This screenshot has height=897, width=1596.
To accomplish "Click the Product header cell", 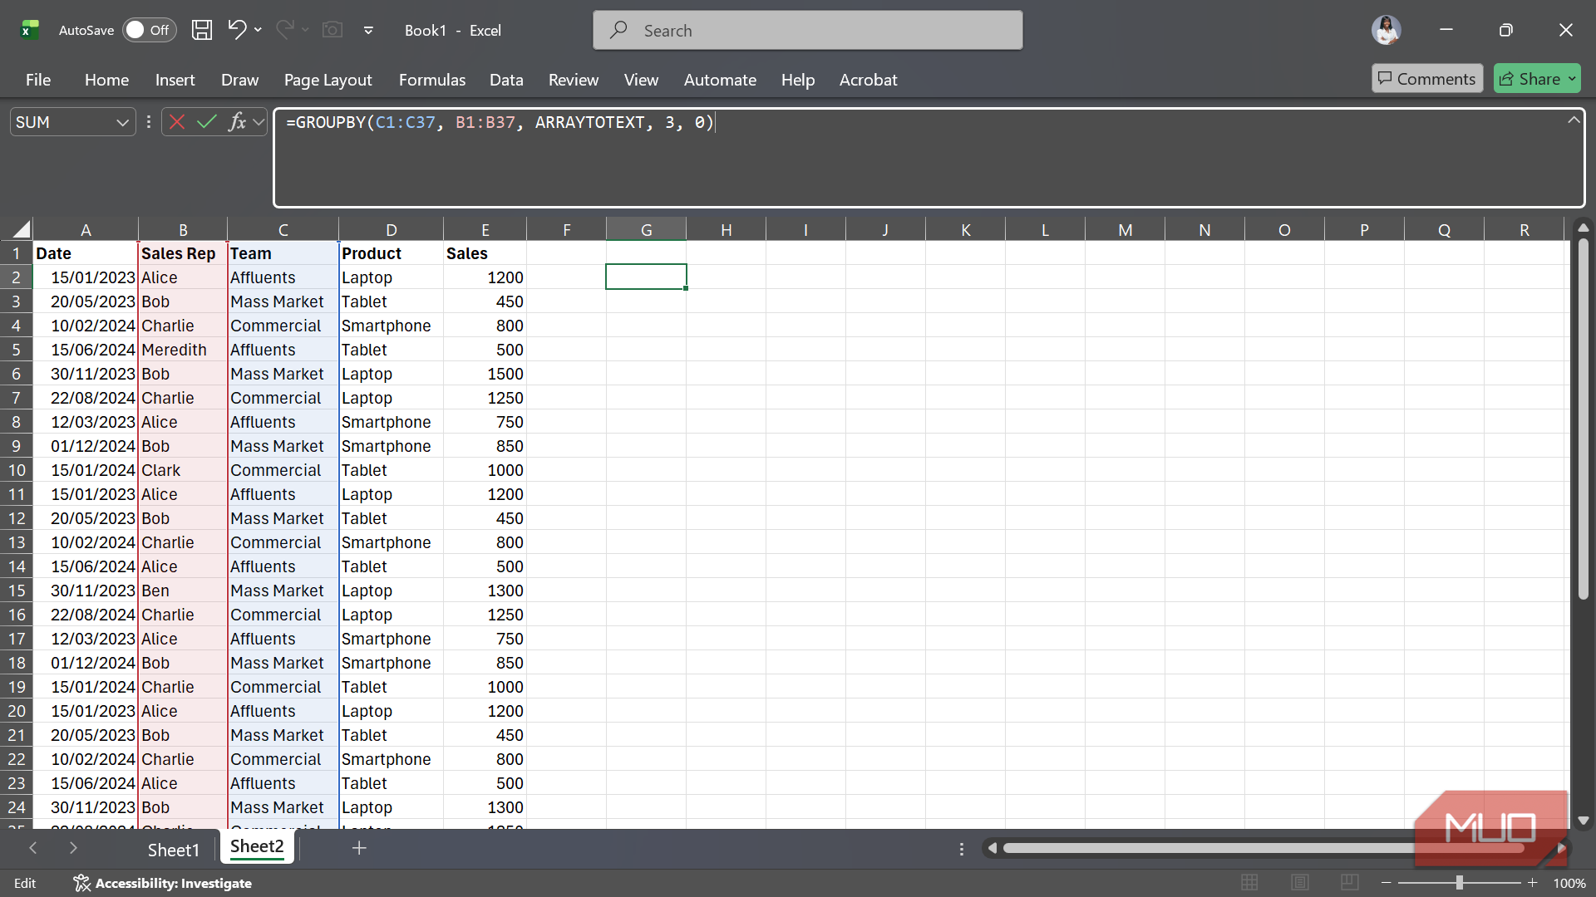I will 391,253.
